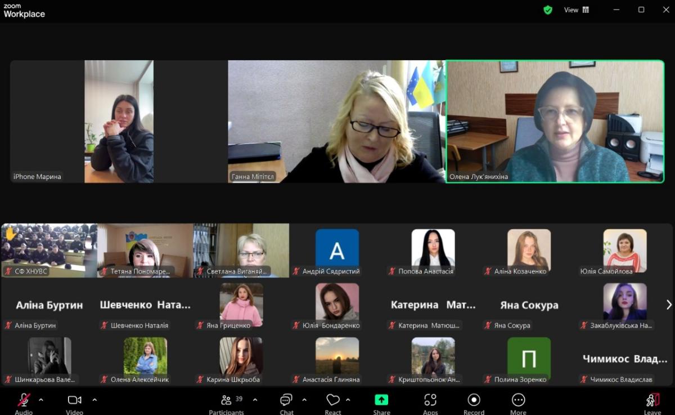Click muted mic icon beside Яна Сокура name label
Viewport: 675px width, 415px height.
coord(488,325)
